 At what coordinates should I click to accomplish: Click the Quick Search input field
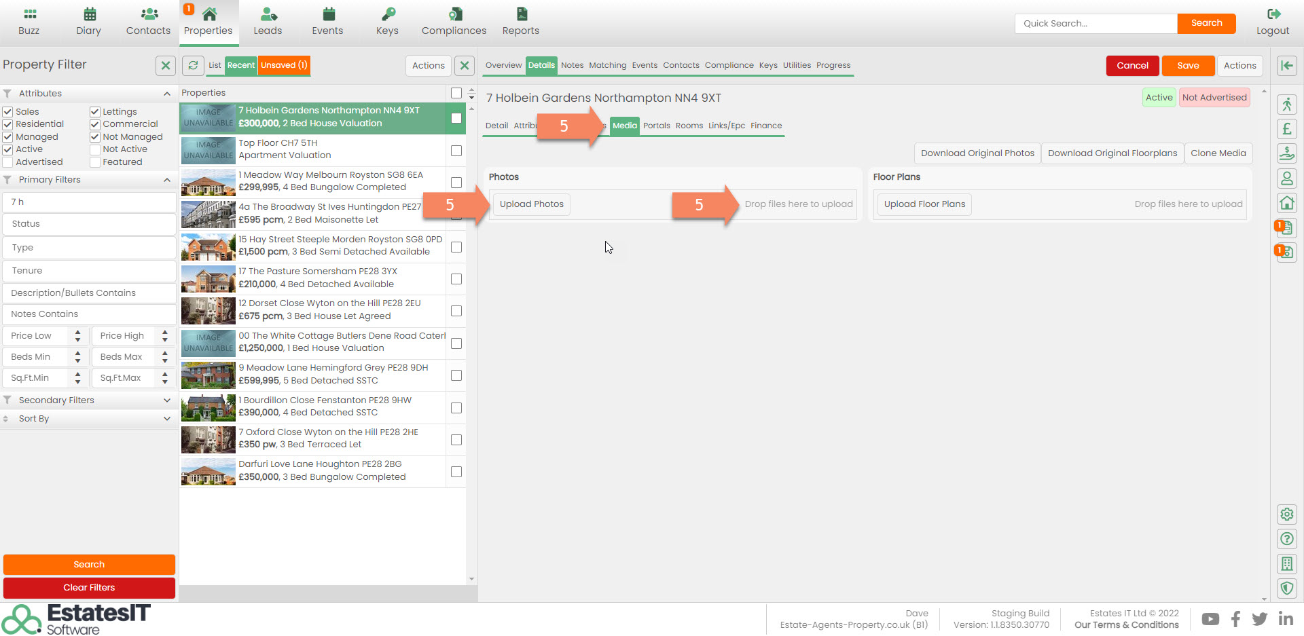pyautogui.click(x=1095, y=23)
